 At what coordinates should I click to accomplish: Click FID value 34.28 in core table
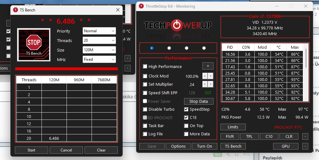pos(230,92)
